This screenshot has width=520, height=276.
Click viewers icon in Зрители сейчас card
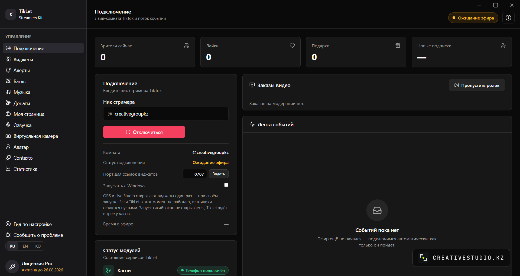pos(187,45)
